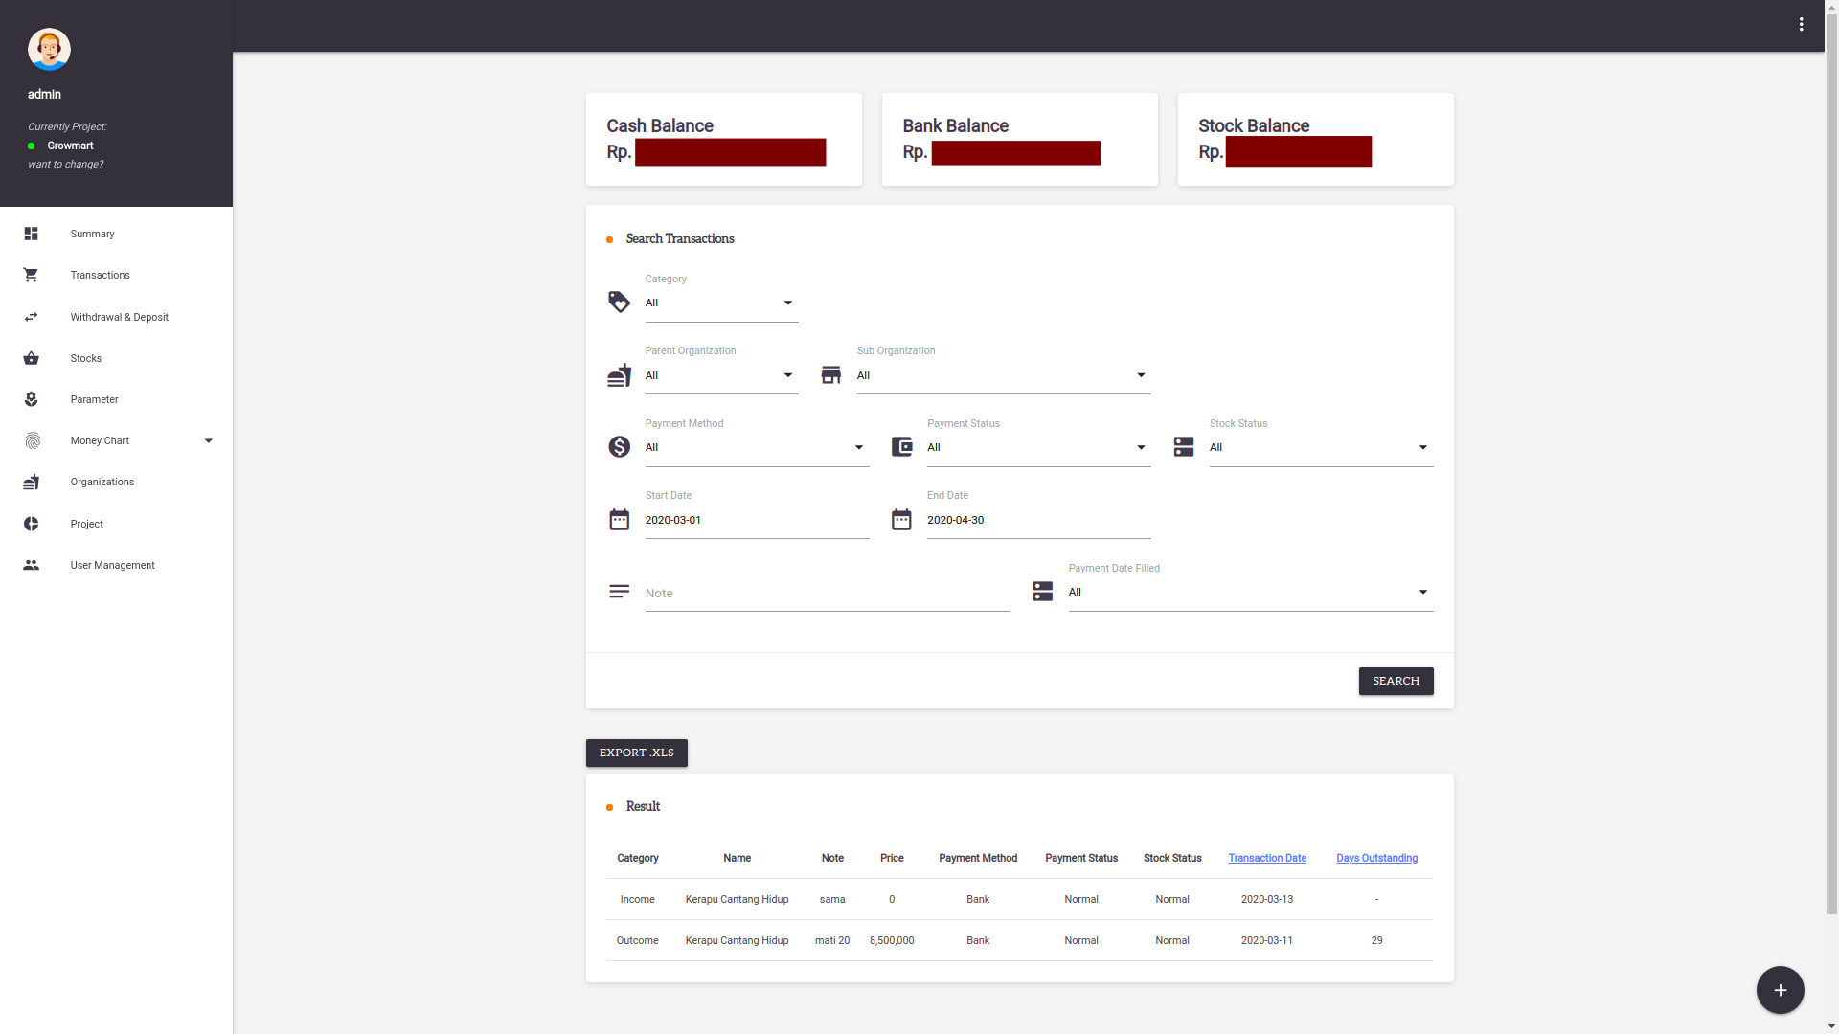Open the Category dropdown
Viewport: 1839px width, 1034px height.
721,303
